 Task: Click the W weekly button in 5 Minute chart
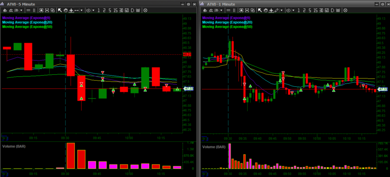pos(138,10)
